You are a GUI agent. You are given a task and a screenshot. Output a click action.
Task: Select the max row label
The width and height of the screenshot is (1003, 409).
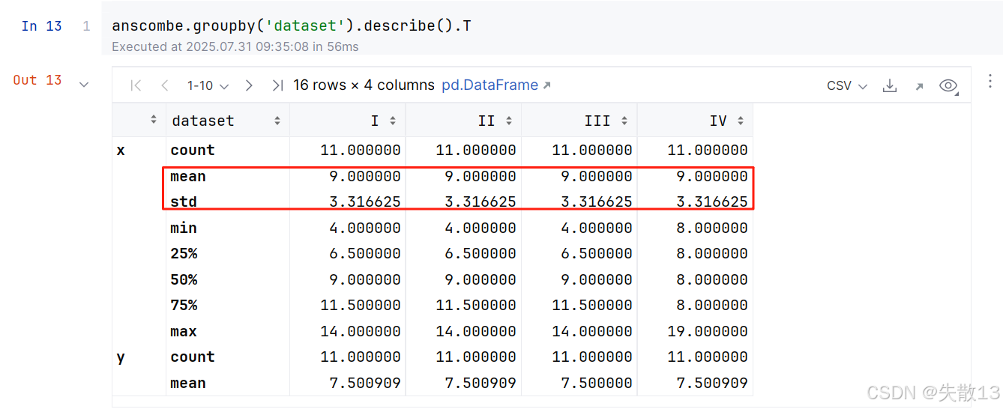click(x=184, y=331)
